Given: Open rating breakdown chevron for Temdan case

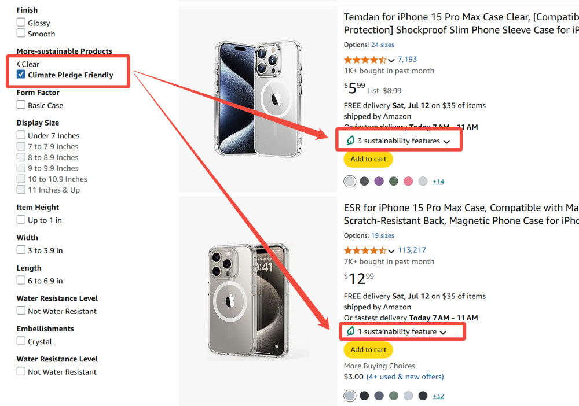Looking at the screenshot, I should pos(391,60).
